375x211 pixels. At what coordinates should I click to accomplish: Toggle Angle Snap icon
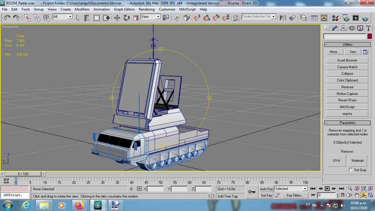click(x=207, y=18)
